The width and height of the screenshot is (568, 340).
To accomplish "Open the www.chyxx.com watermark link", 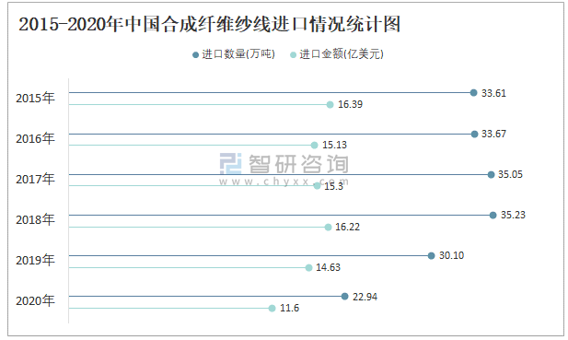I will click(284, 182).
